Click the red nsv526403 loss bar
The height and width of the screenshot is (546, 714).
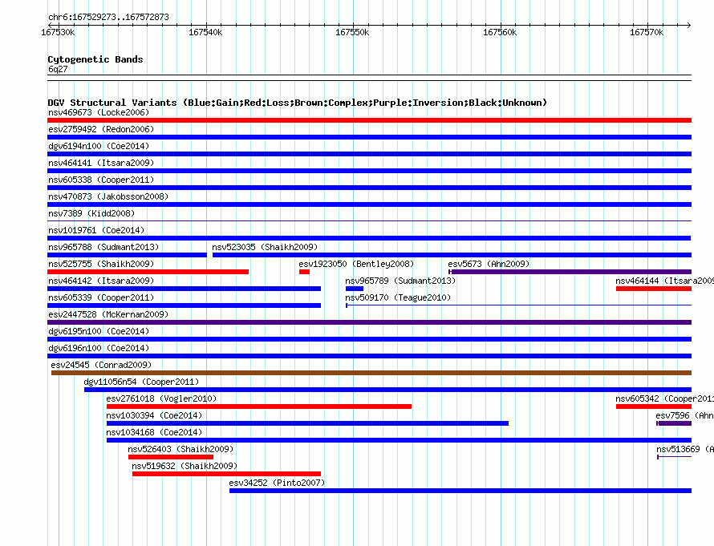click(171, 457)
